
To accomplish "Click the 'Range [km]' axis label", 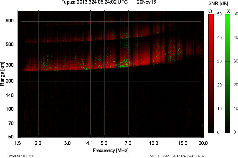I will pyautogui.click(x=2, y=74).
